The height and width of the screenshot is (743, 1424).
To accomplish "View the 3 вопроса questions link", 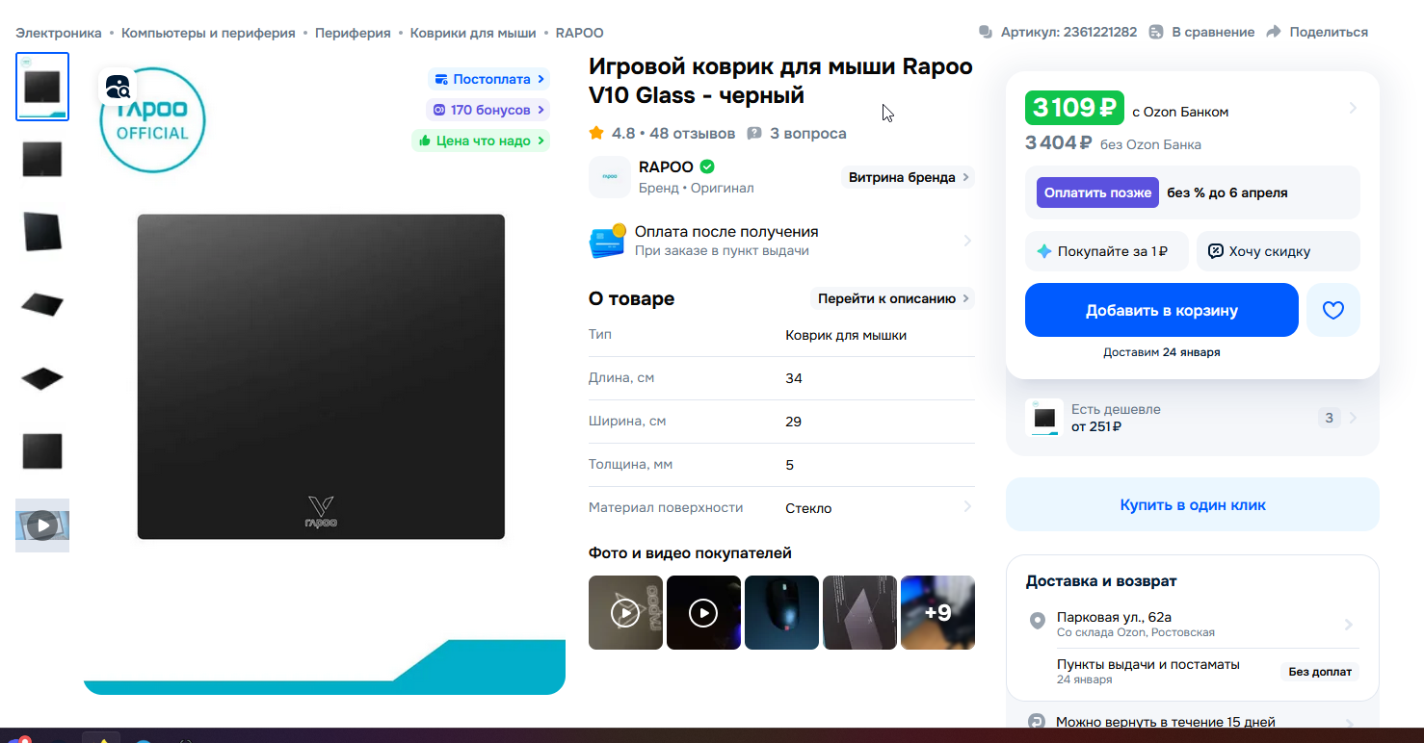I will click(797, 133).
